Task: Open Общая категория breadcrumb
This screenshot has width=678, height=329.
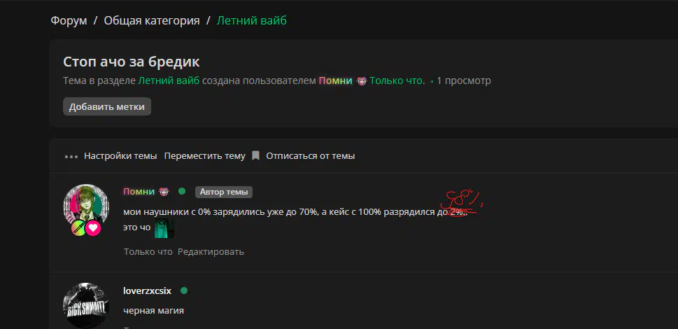Action: (x=152, y=21)
